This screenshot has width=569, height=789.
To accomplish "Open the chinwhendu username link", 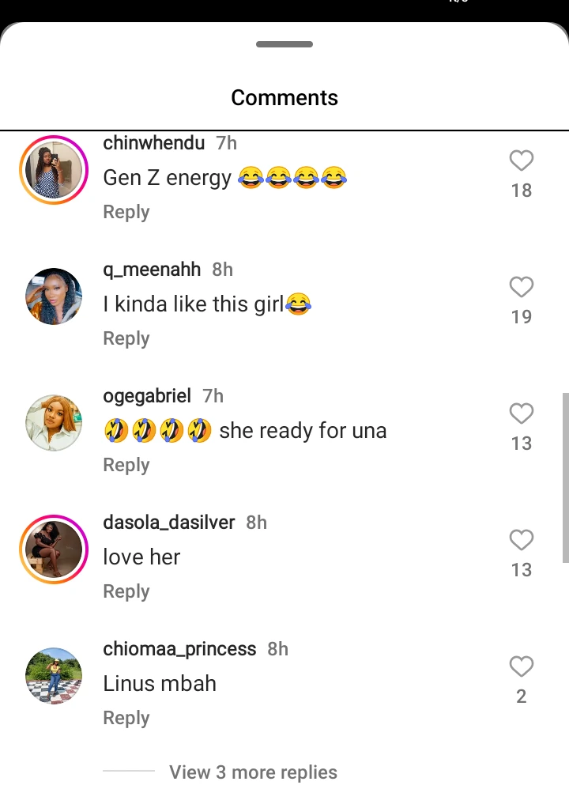I will 154,143.
